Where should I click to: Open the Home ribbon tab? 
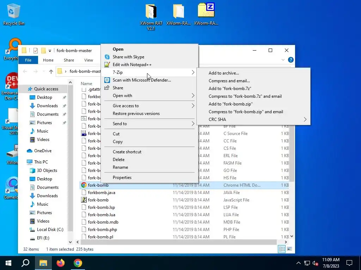pyautogui.click(x=48, y=60)
